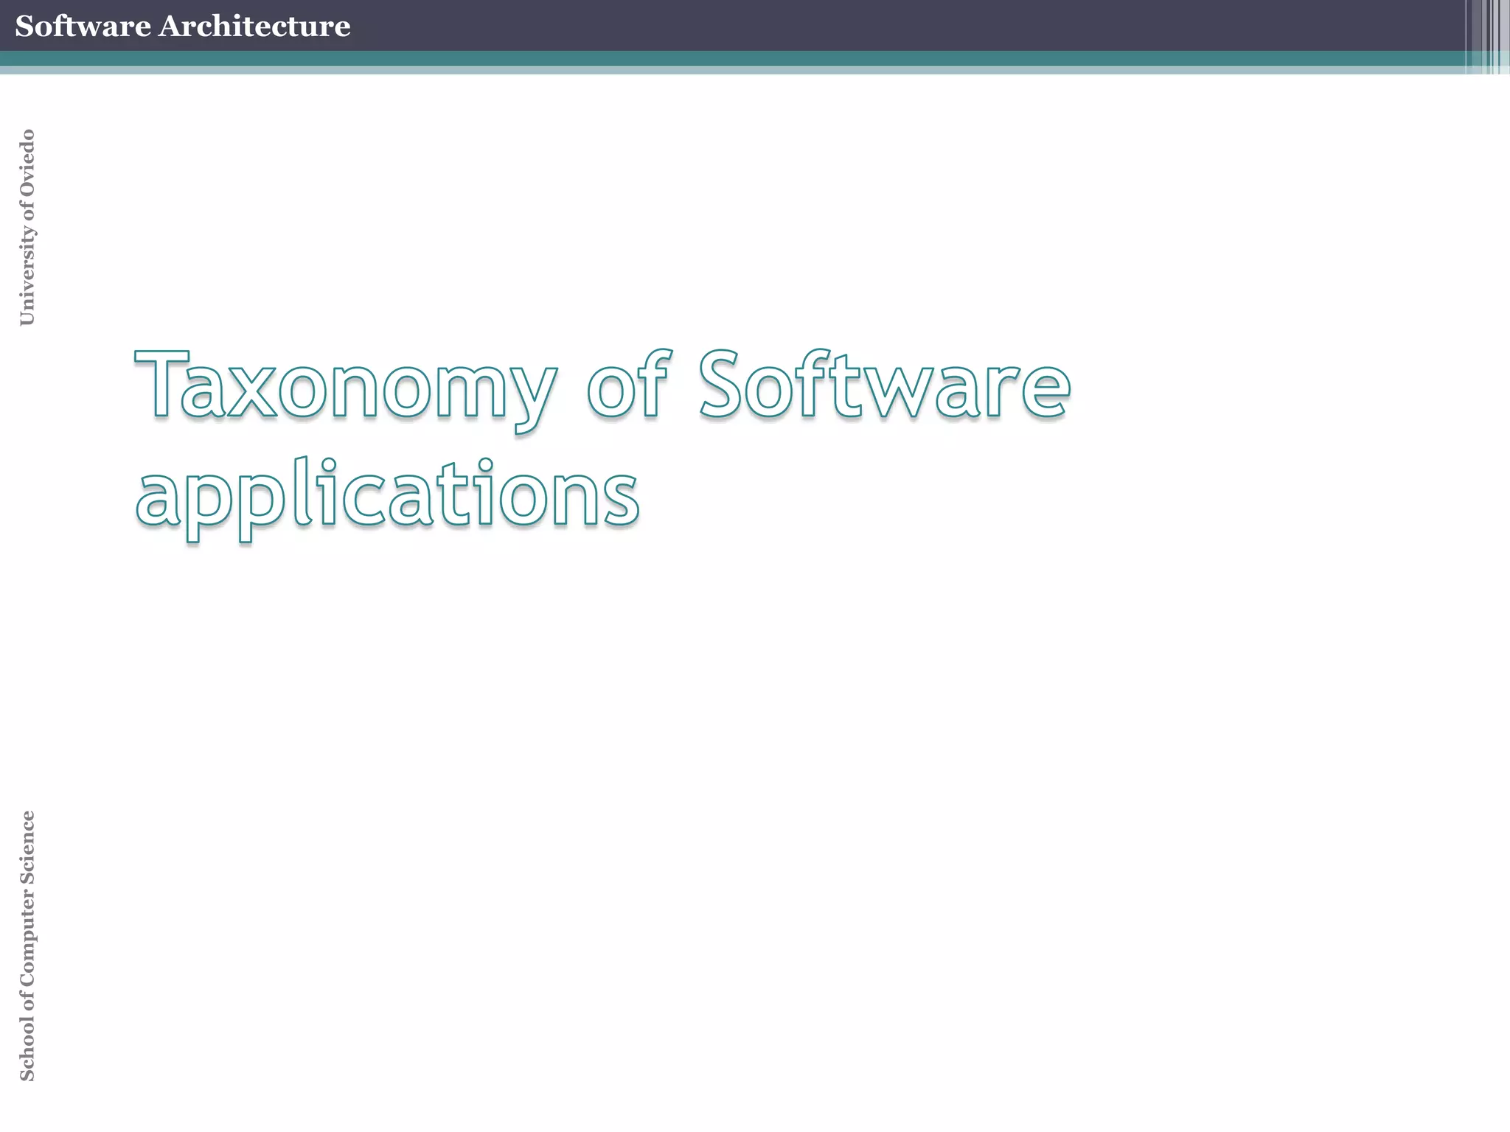
Task: Click the teal stripe below header
Action: tap(737, 58)
